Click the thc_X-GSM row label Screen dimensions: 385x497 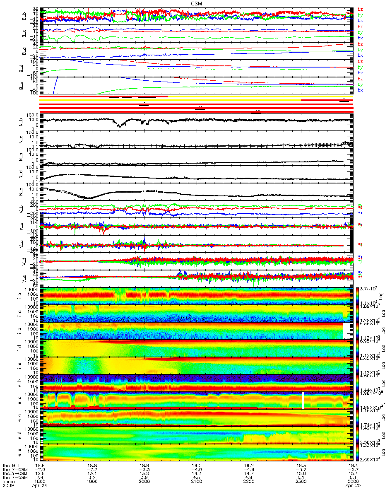click(x=15, y=470)
